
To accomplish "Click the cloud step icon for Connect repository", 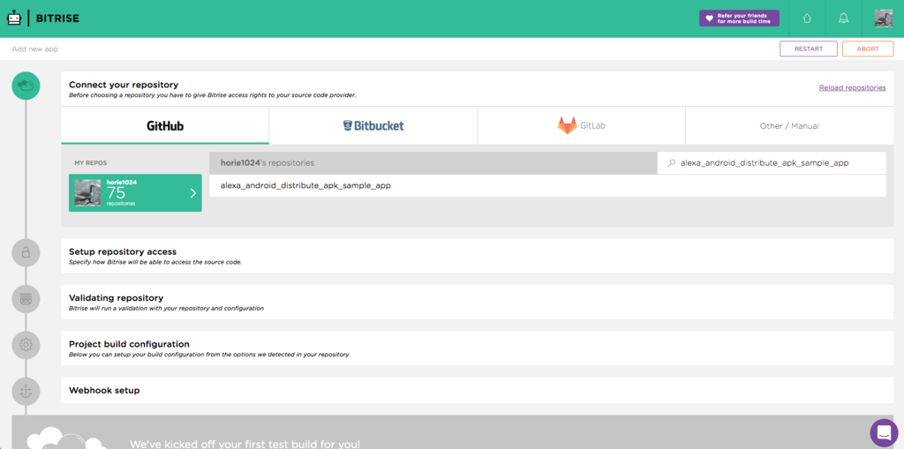I will tap(26, 86).
